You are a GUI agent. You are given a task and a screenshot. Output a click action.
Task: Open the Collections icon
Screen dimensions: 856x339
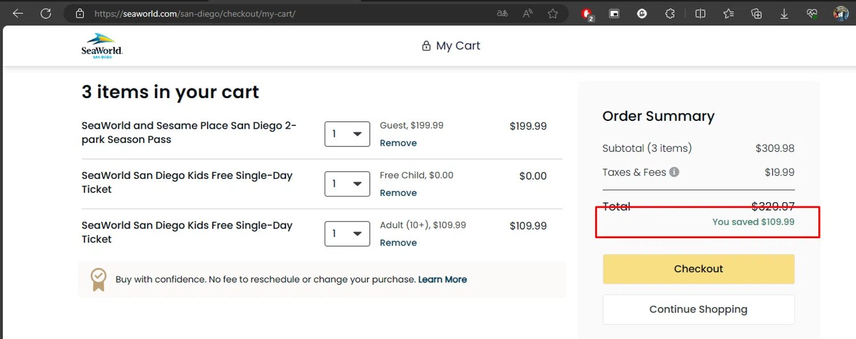pos(756,14)
